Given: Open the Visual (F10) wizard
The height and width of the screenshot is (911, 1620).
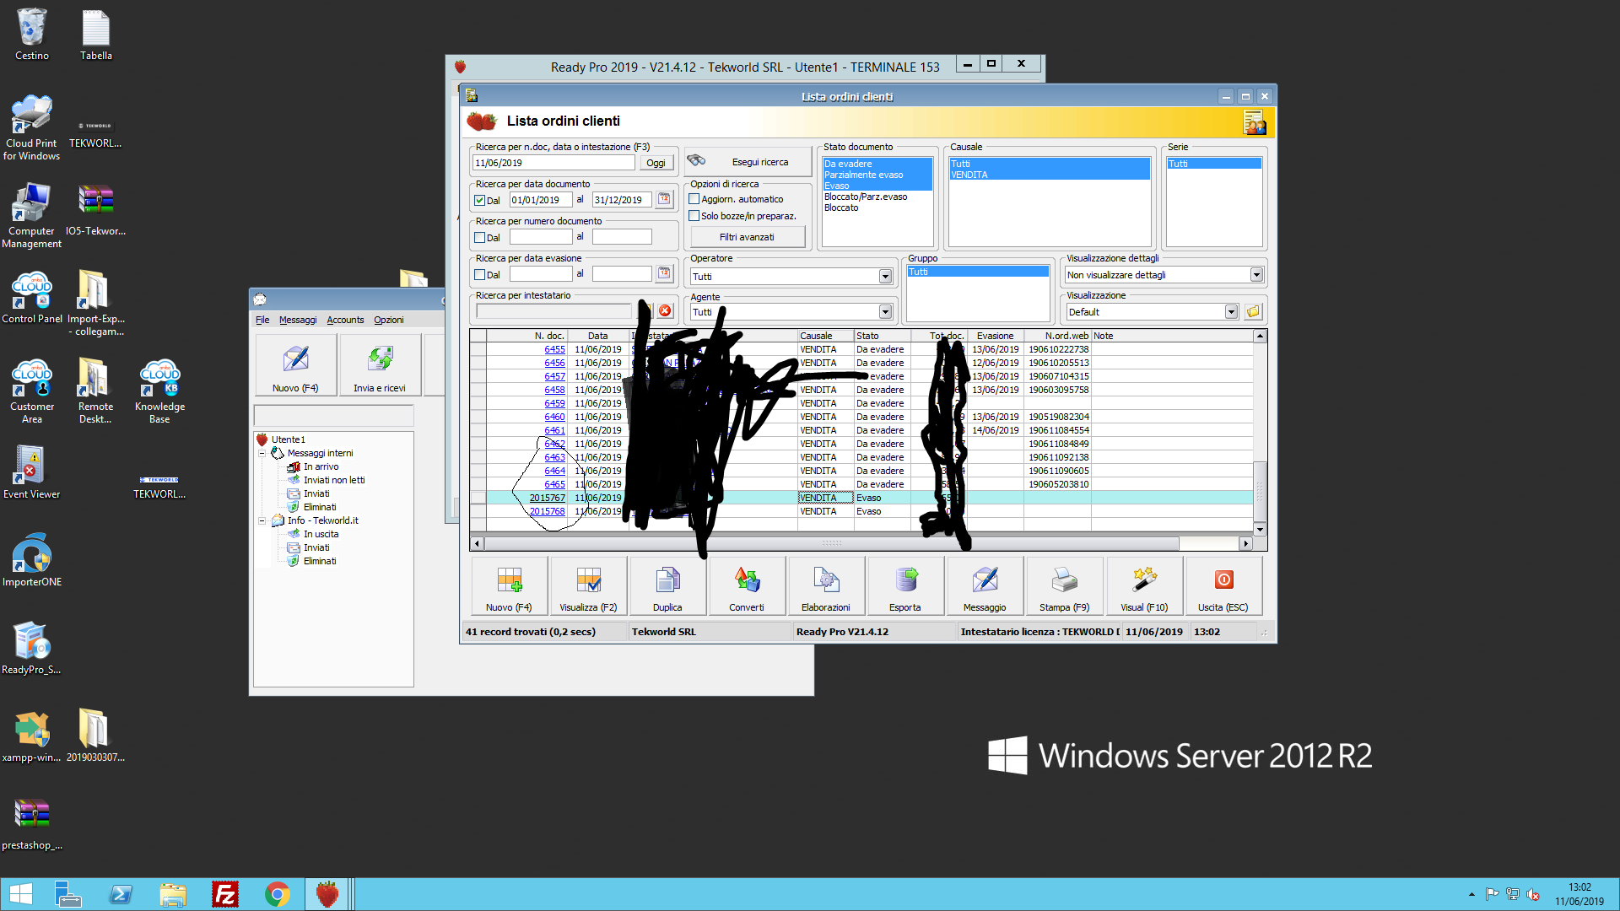Looking at the screenshot, I should click(x=1143, y=587).
